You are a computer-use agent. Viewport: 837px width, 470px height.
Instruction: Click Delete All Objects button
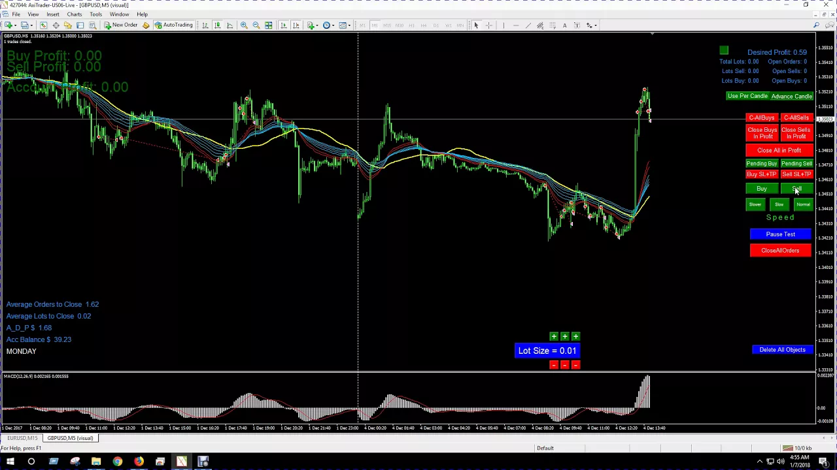point(782,350)
